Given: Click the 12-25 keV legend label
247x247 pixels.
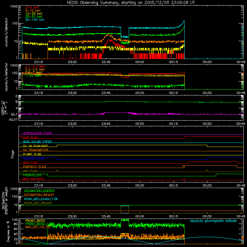Looking at the screenshot, I should [34, 14].
